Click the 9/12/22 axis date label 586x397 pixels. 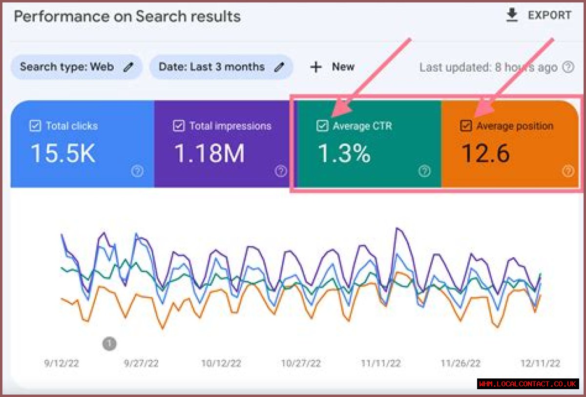pyautogui.click(x=61, y=364)
